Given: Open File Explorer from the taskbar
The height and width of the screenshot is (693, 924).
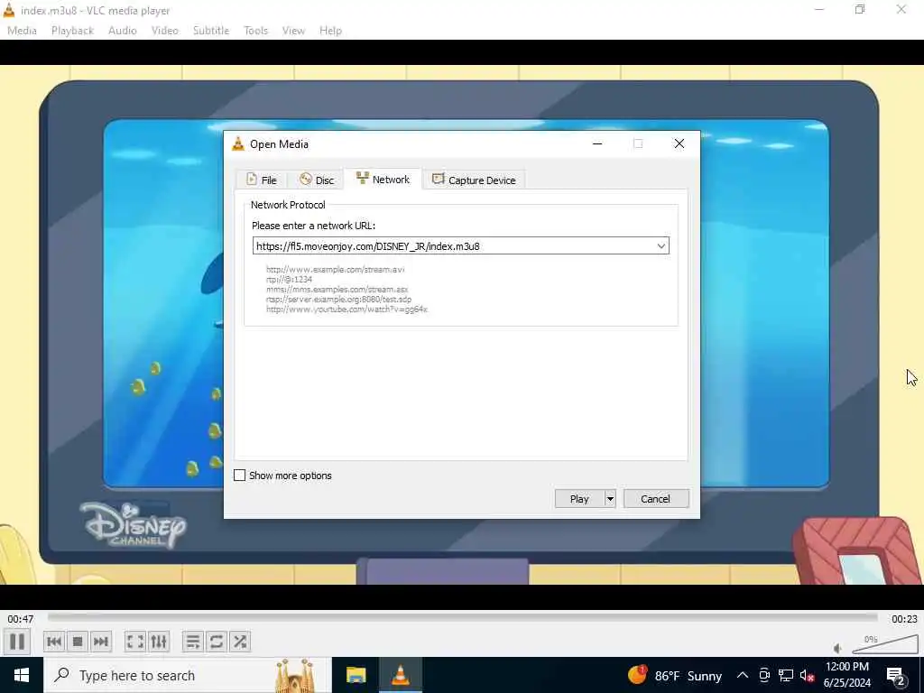Looking at the screenshot, I should point(356,675).
